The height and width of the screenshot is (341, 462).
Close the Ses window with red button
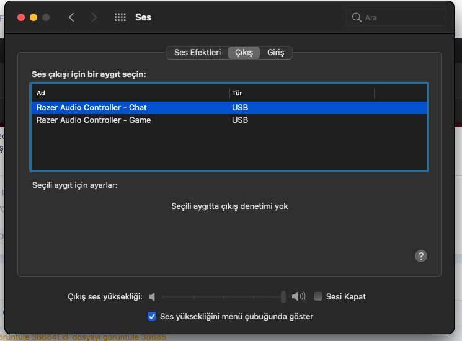pyautogui.click(x=21, y=17)
